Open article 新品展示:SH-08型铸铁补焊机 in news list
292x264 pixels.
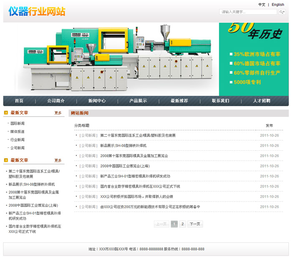coord(123,146)
